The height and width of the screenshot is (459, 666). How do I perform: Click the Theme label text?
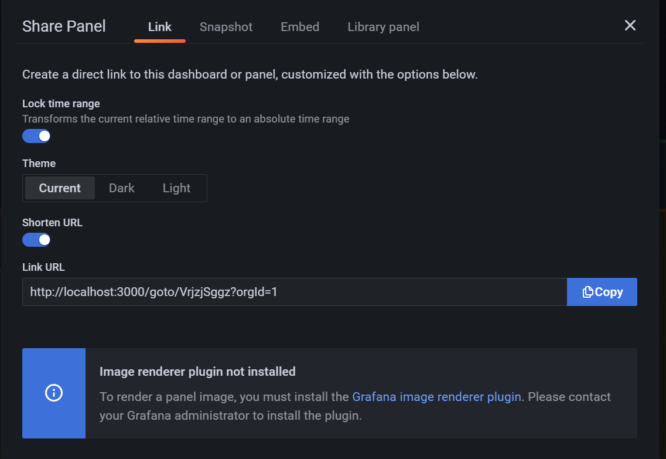(39, 164)
